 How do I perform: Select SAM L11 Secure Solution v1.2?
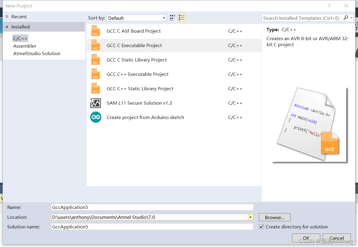[174, 103]
